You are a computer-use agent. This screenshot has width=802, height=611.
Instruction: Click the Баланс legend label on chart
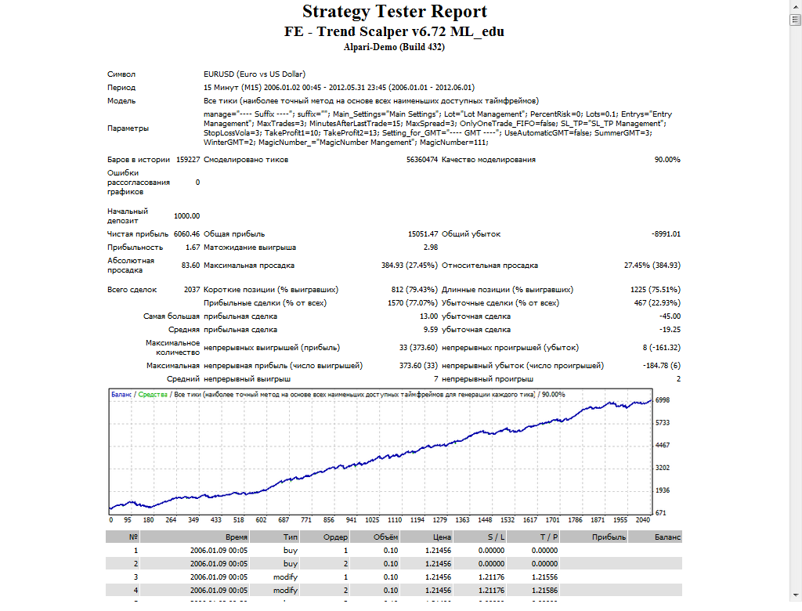pyautogui.click(x=121, y=395)
